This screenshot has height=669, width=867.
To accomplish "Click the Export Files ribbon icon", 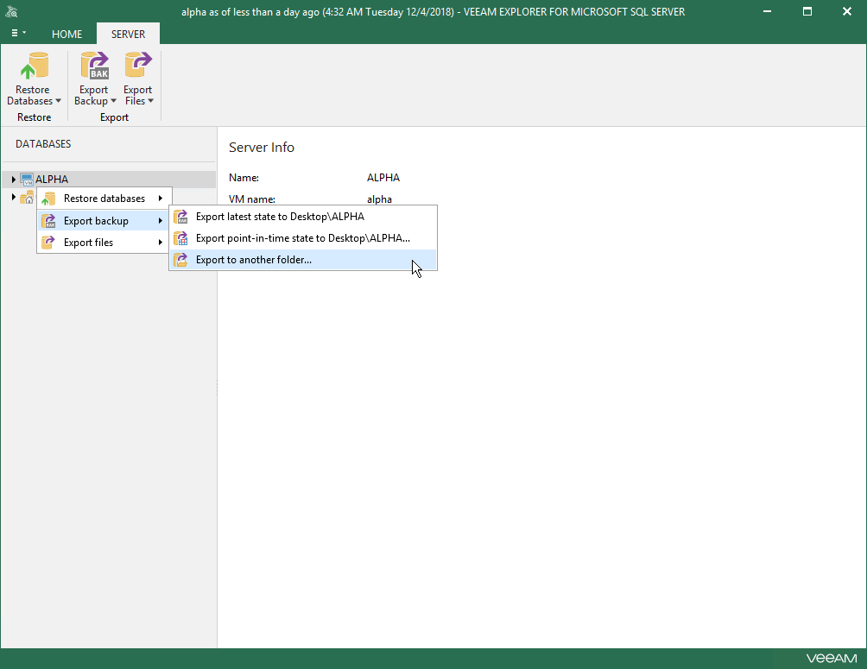I will point(137,66).
